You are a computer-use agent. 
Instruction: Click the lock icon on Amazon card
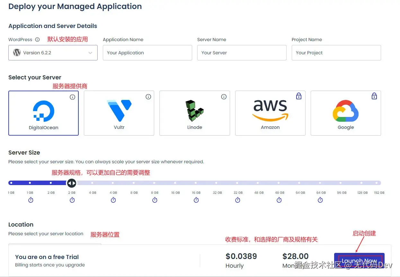[299, 96]
